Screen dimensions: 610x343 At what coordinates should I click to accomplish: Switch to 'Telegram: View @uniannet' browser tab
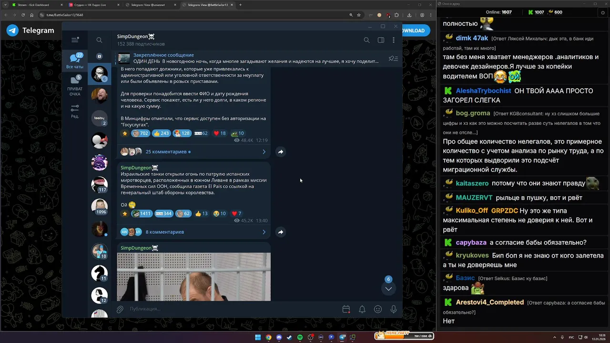point(151,5)
